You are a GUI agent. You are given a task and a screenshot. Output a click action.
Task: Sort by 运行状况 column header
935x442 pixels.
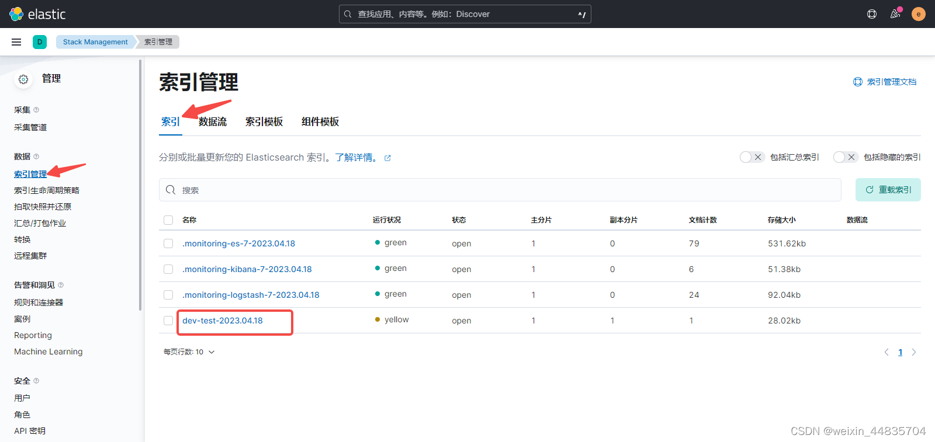click(387, 220)
